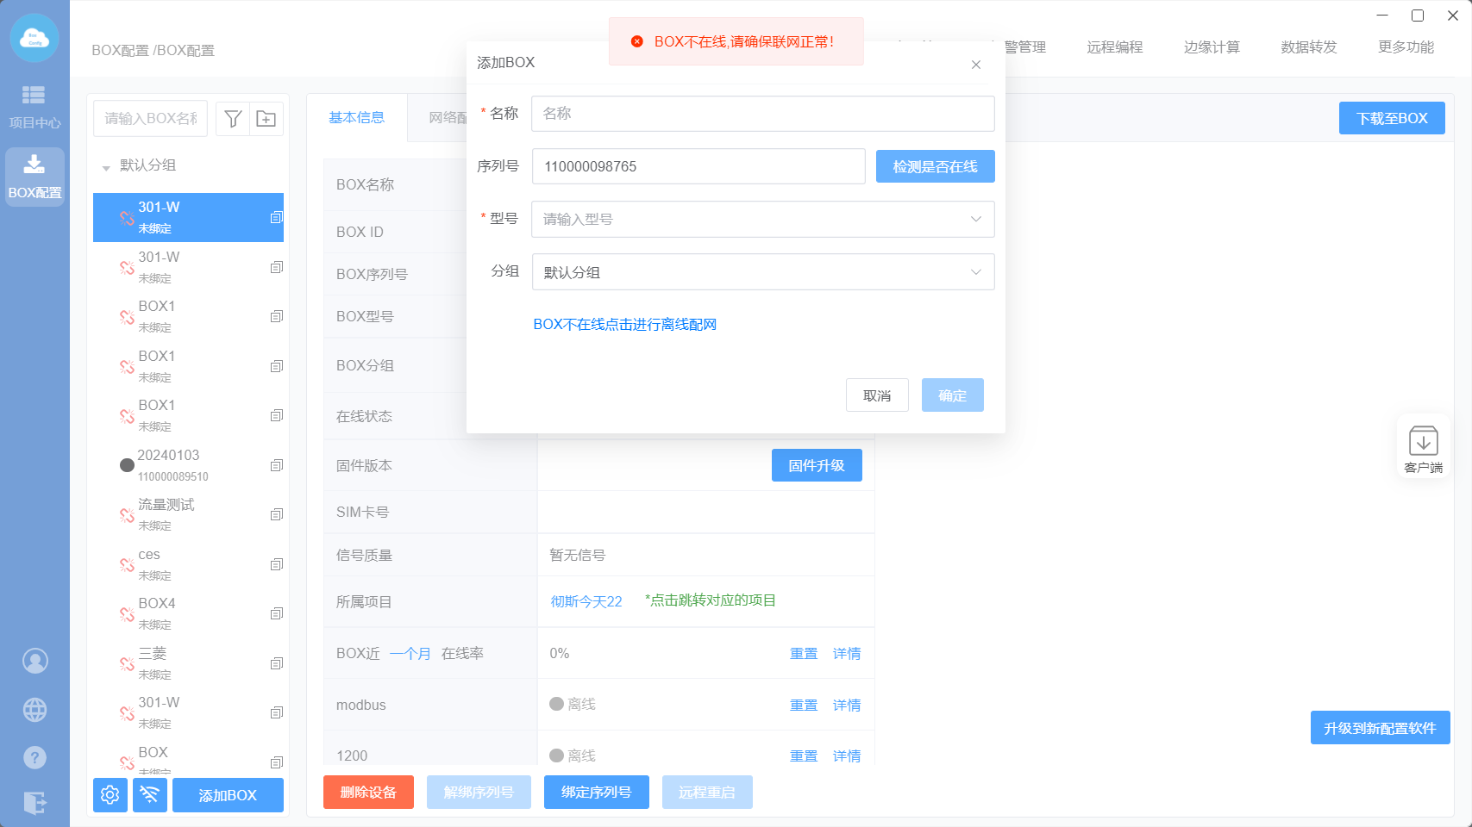The image size is (1472, 827).
Task: Click the filter funnel icon
Action: click(233, 119)
